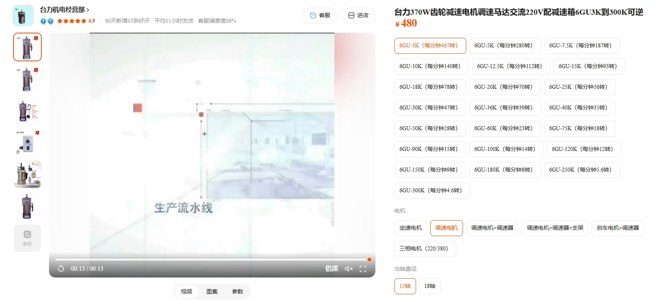The height and width of the screenshot is (301, 668).
Task: Select option 6GU-20K（每分钟70转）
Action: pyautogui.click(x=505, y=87)
